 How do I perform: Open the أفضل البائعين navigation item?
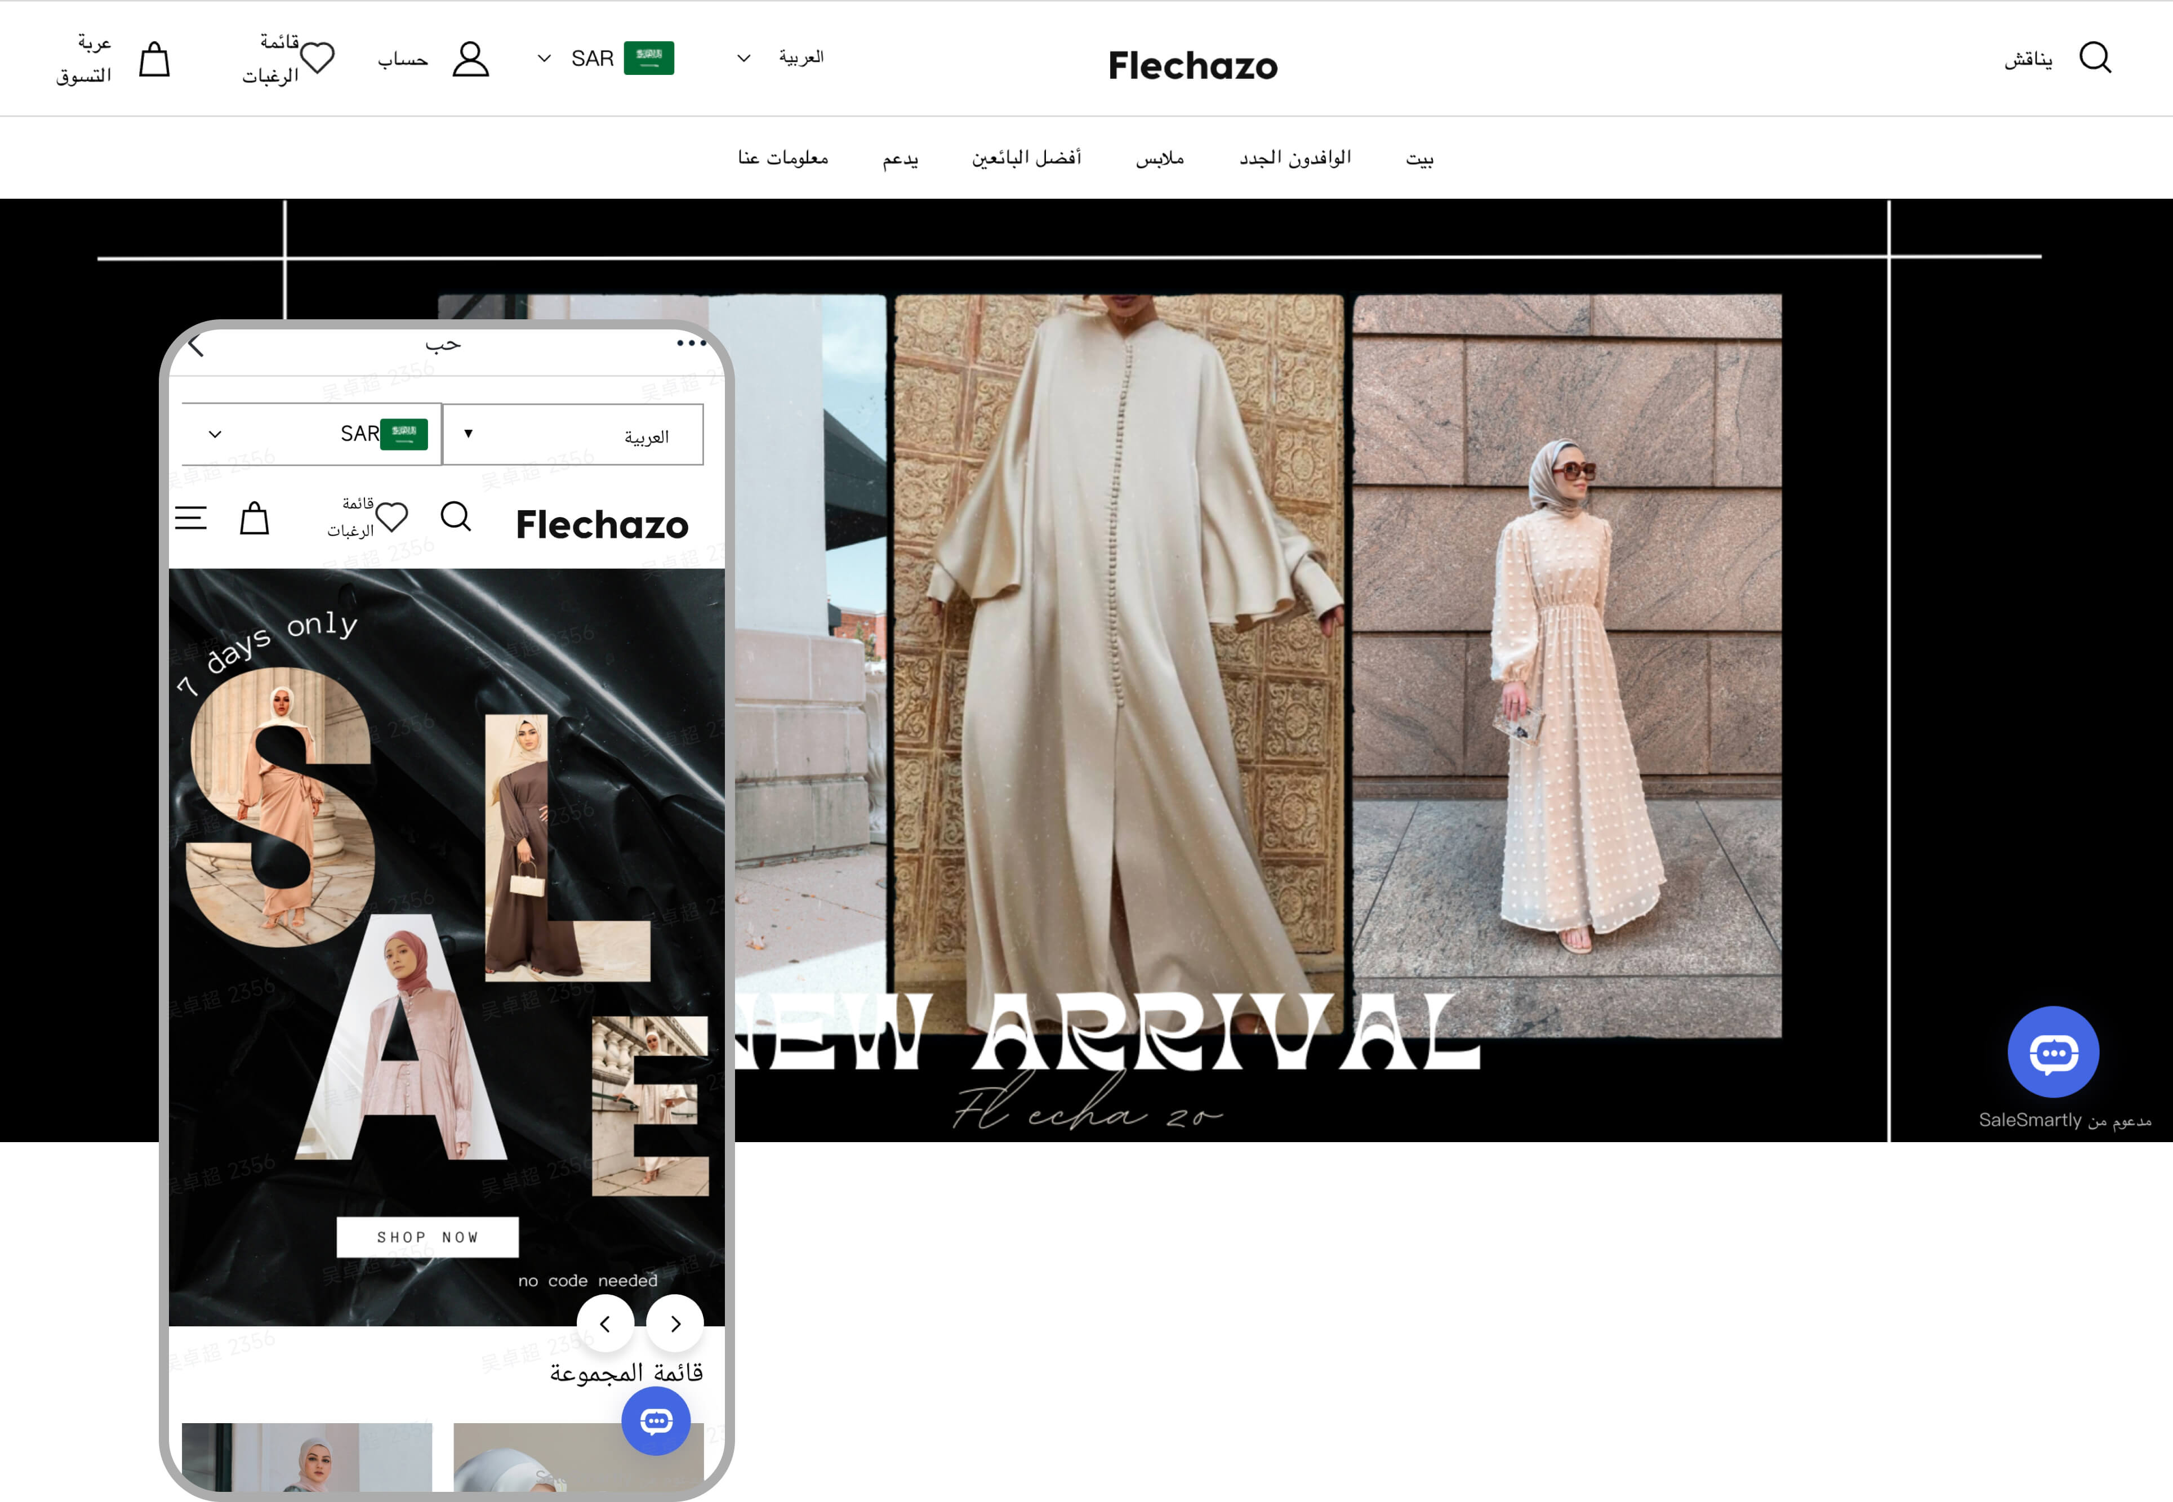click(1026, 158)
